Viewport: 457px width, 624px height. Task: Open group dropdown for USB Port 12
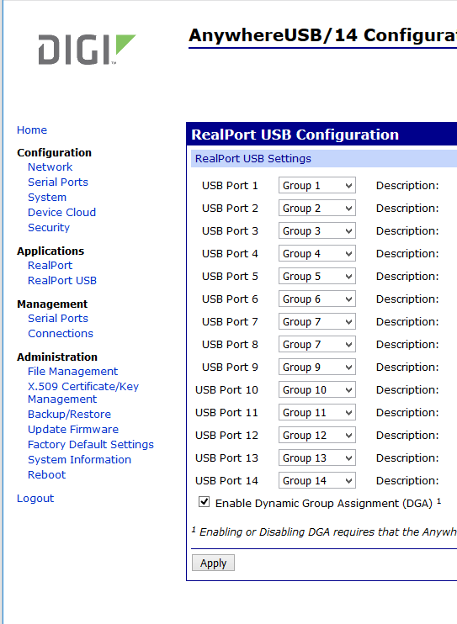[317, 435]
